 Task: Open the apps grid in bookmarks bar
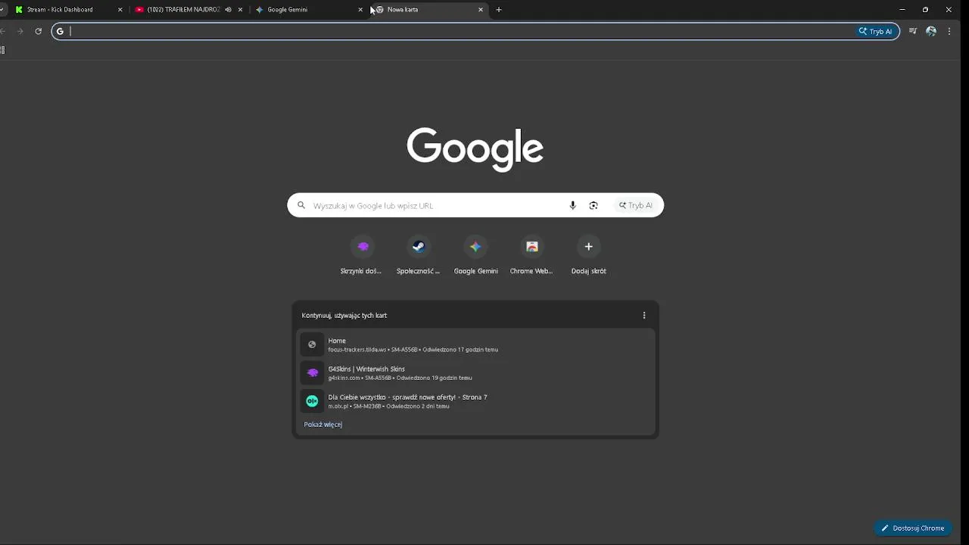point(3,50)
